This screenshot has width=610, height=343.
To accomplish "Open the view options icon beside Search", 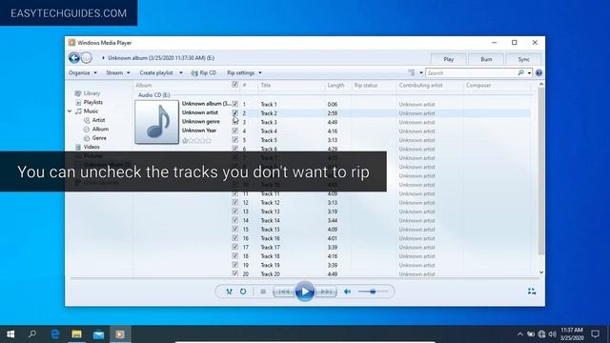I will pos(412,72).
